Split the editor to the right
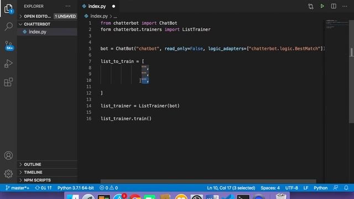This screenshot has width=354, height=199. [x=334, y=6]
